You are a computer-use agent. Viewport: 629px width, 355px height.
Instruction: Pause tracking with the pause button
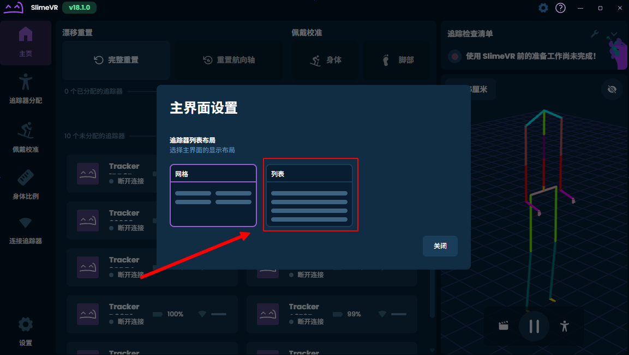[534, 326]
